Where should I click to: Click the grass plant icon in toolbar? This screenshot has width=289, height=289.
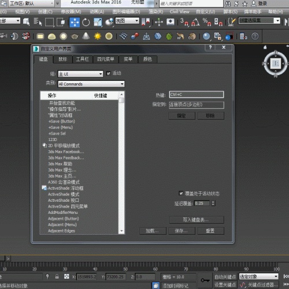tap(169, 36)
